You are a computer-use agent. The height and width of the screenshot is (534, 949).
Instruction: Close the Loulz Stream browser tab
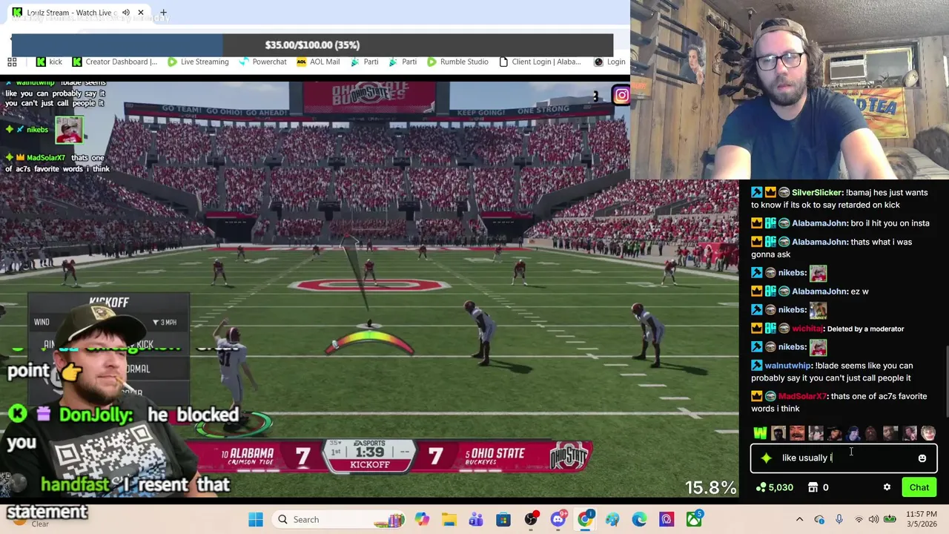tap(140, 13)
